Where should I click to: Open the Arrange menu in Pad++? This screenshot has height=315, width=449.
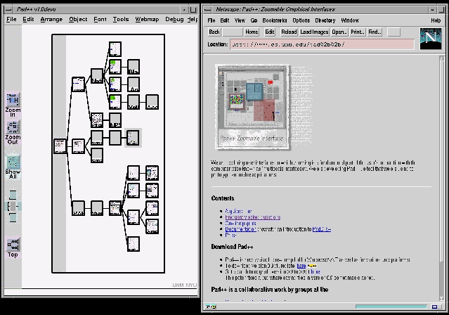point(51,19)
